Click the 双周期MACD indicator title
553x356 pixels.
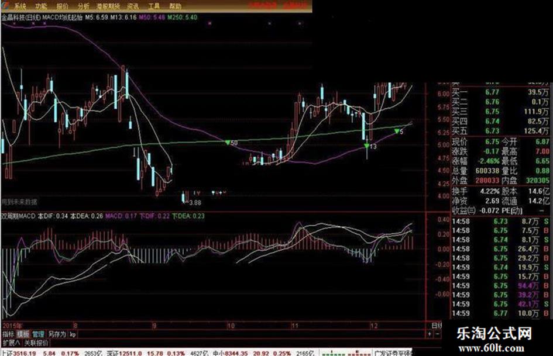(19, 216)
